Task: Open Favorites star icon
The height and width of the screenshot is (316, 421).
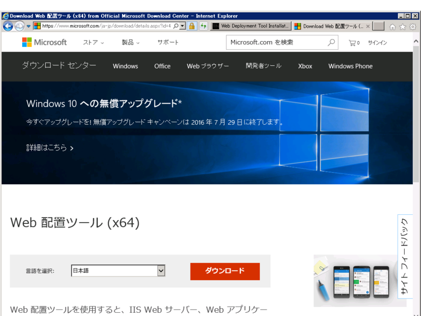Action: pos(403,27)
